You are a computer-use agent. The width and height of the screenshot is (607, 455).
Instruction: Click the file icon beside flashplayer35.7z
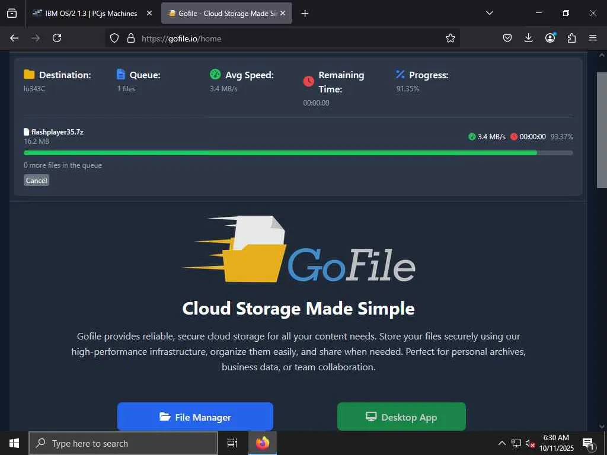pyautogui.click(x=26, y=132)
